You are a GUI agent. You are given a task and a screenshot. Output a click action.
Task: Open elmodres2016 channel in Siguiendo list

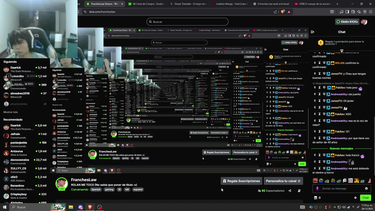(25, 95)
